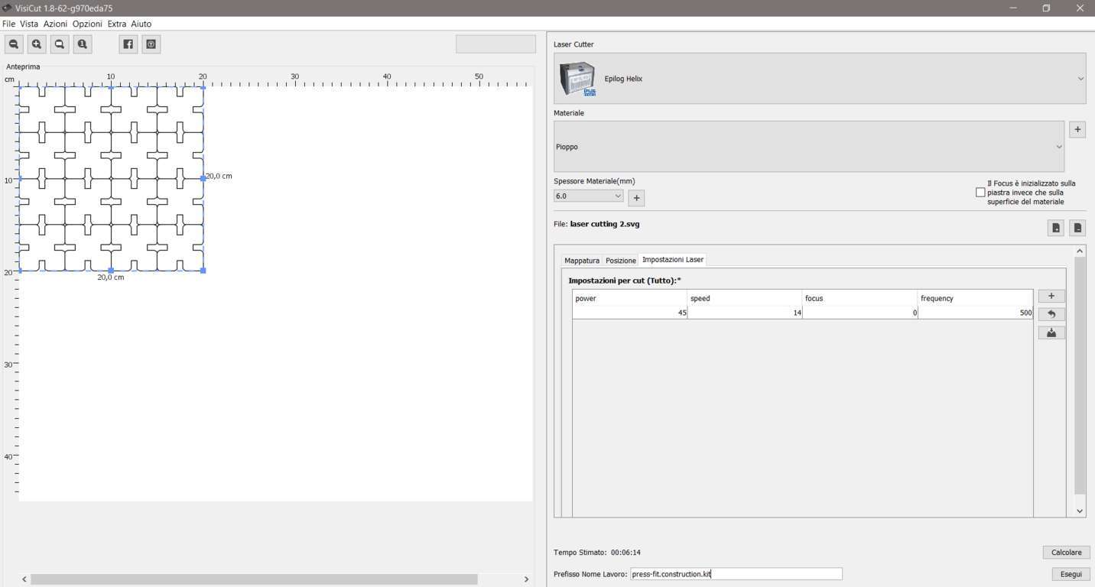The image size is (1095, 587).
Task: Save laser settings with download-tray icon
Action: (x=1051, y=332)
